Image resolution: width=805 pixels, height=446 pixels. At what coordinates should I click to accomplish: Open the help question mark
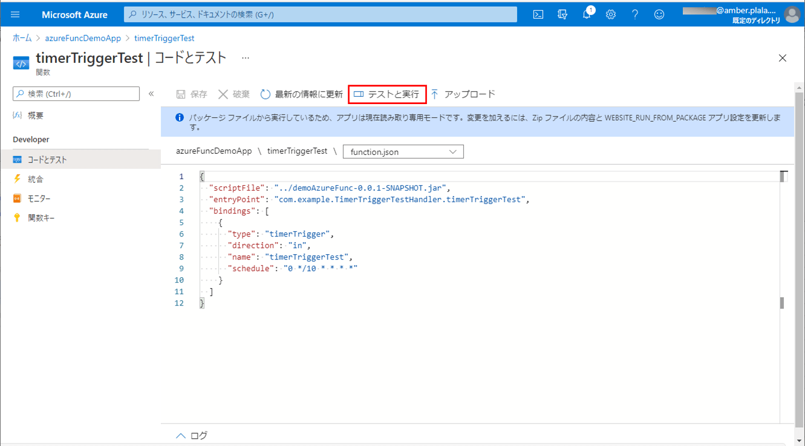635,15
